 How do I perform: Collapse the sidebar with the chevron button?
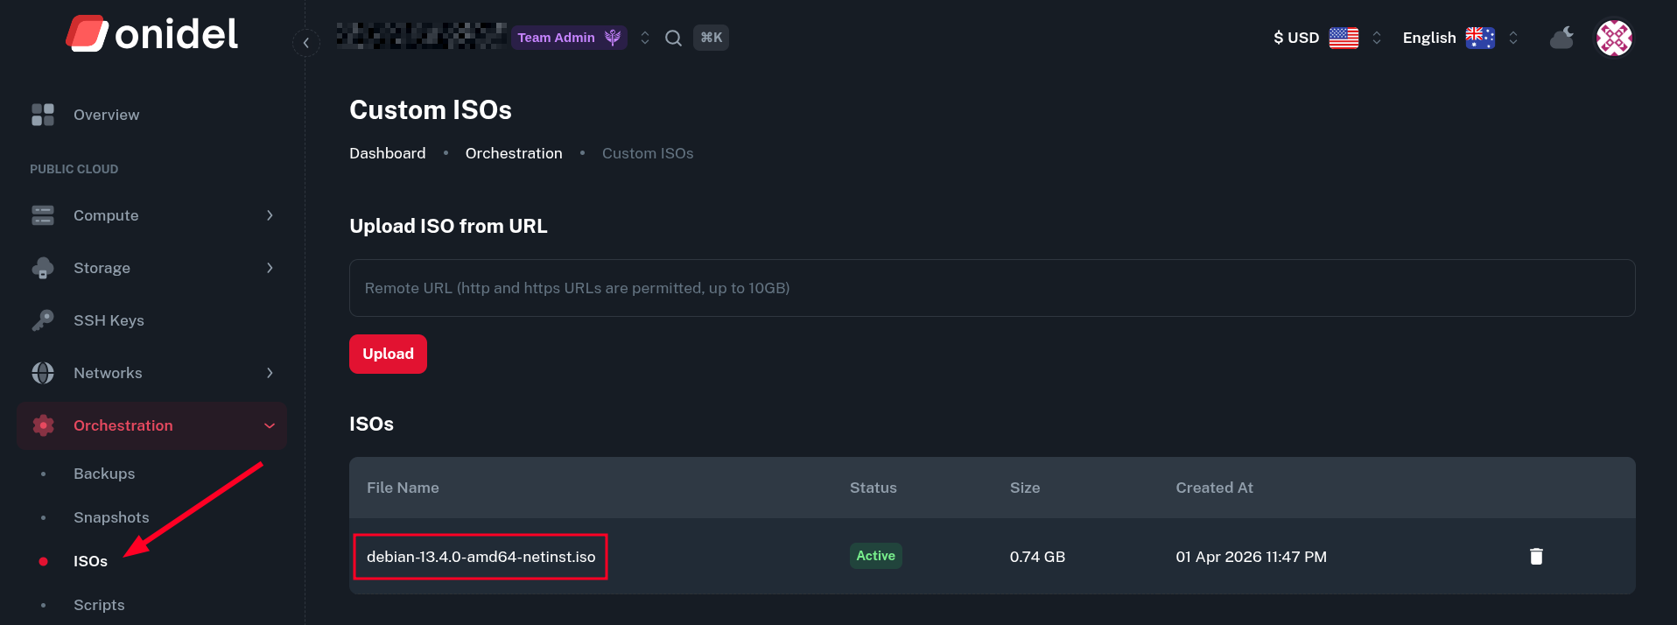click(x=305, y=42)
